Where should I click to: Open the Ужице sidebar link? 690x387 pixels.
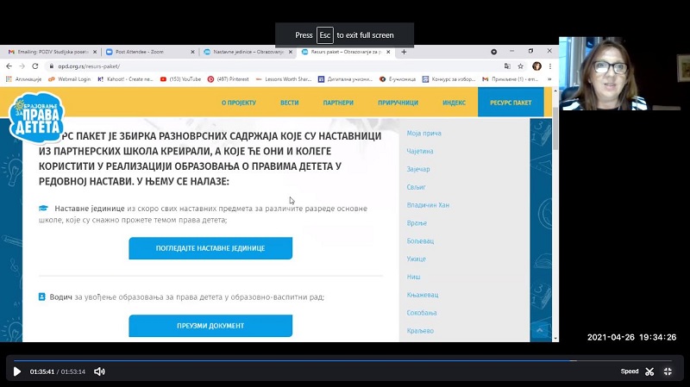point(417,259)
